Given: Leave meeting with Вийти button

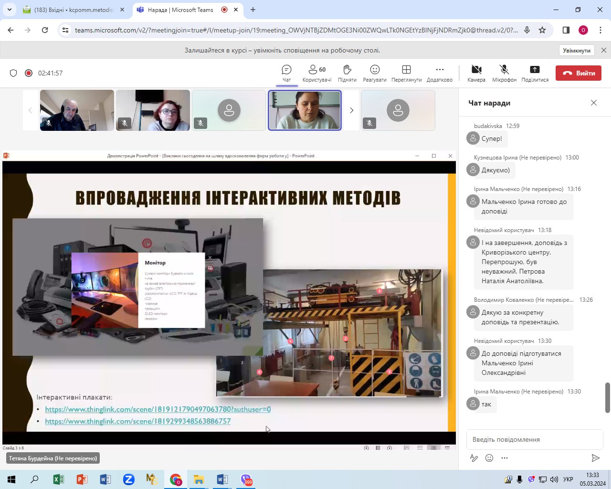Looking at the screenshot, I should coord(578,73).
